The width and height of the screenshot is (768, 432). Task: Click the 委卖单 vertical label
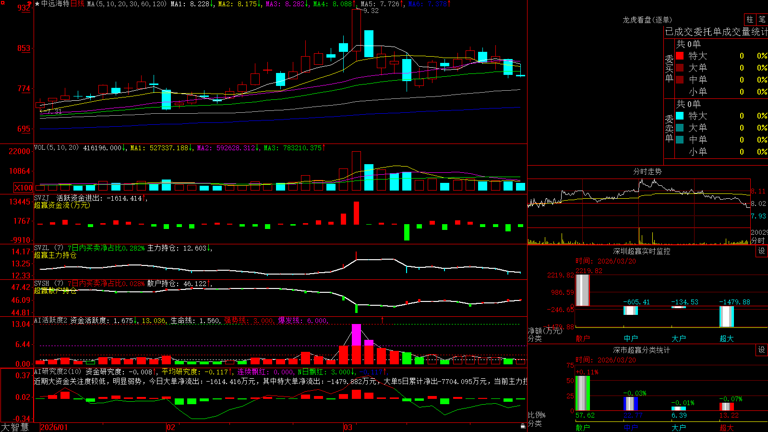(x=669, y=129)
